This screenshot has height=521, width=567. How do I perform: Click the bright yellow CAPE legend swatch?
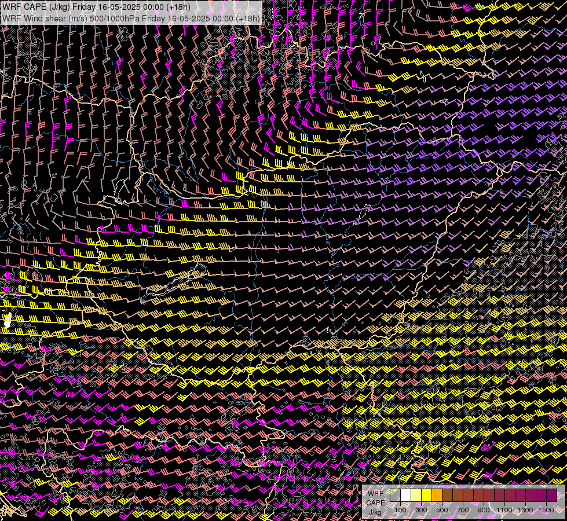[427, 496]
